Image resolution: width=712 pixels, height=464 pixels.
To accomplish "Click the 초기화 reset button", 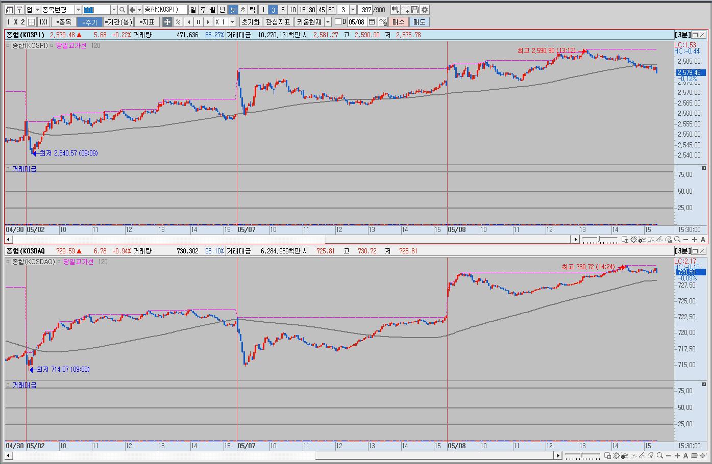I will point(250,22).
